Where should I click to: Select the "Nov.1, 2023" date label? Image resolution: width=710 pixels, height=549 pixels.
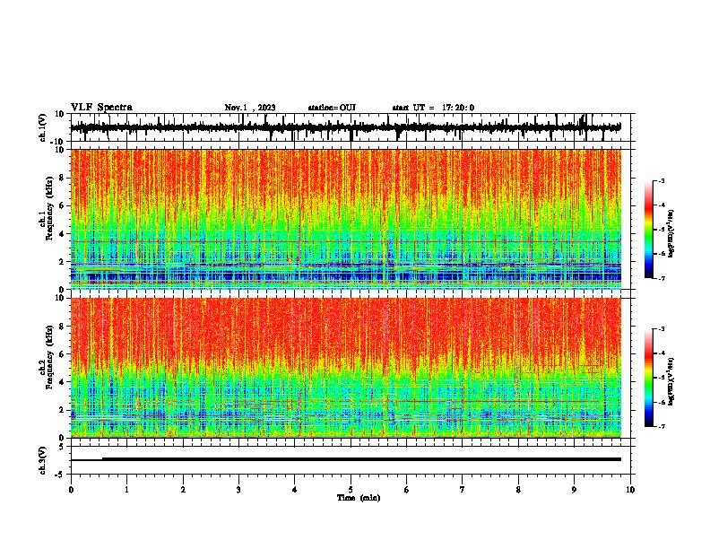pos(250,108)
